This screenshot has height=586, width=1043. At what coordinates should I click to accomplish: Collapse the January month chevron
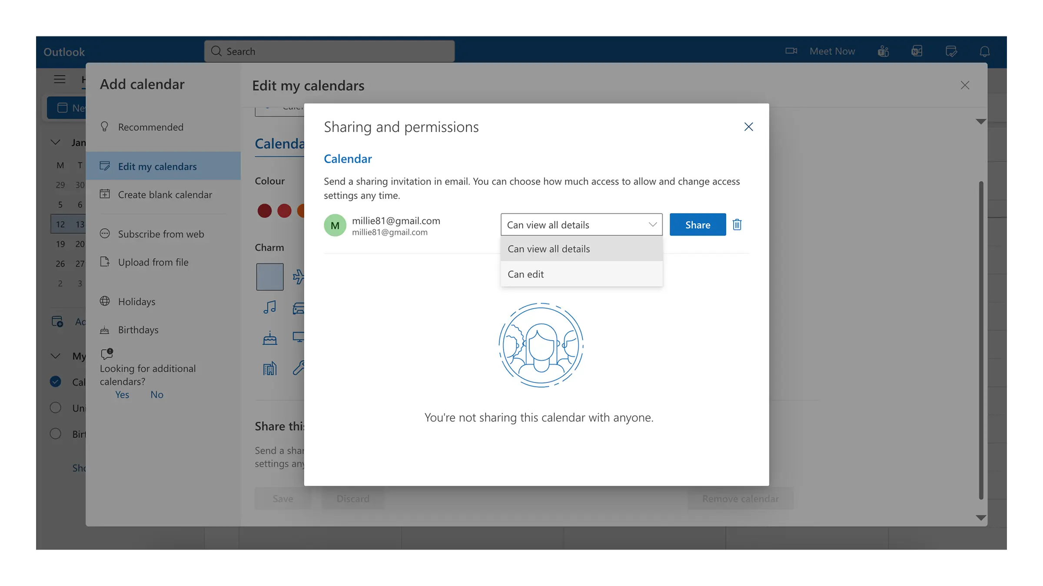[x=56, y=142]
